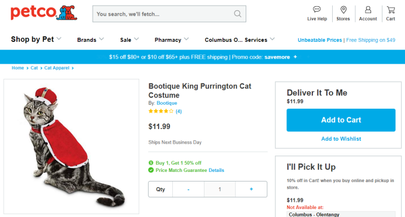Click the star rating icons
Screen dimensions: 405x217
(x=160, y=111)
